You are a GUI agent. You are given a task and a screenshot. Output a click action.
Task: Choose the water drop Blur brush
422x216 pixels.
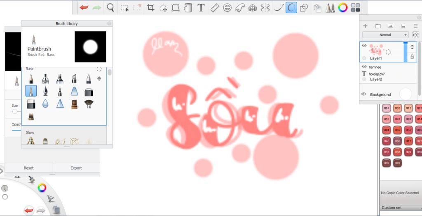[45, 103]
